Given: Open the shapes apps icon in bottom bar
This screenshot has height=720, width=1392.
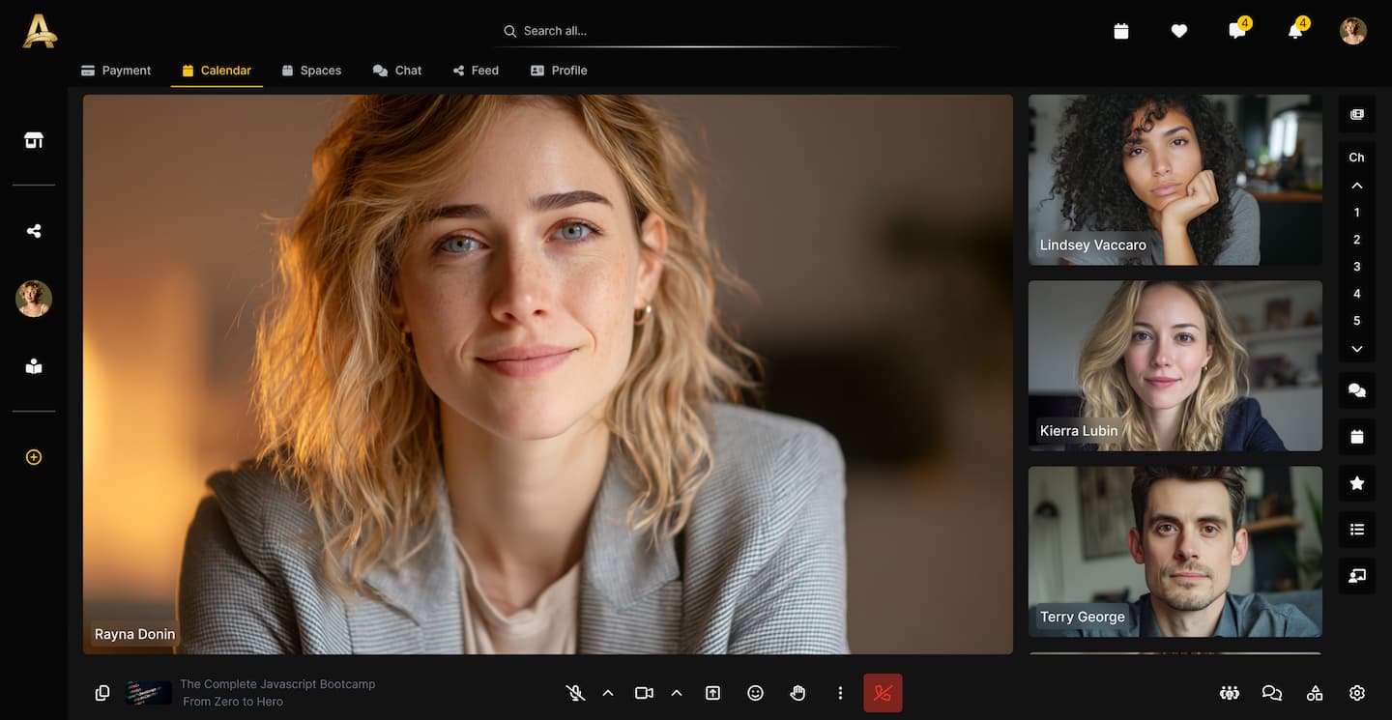Looking at the screenshot, I should 1315,693.
